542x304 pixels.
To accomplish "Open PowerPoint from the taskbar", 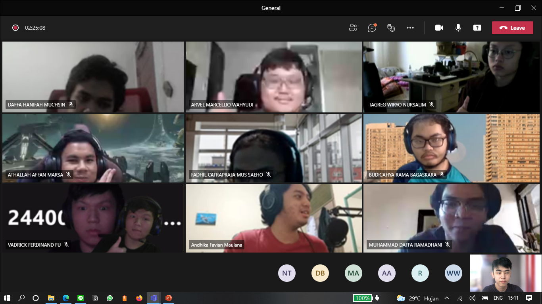I will (x=168, y=298).
